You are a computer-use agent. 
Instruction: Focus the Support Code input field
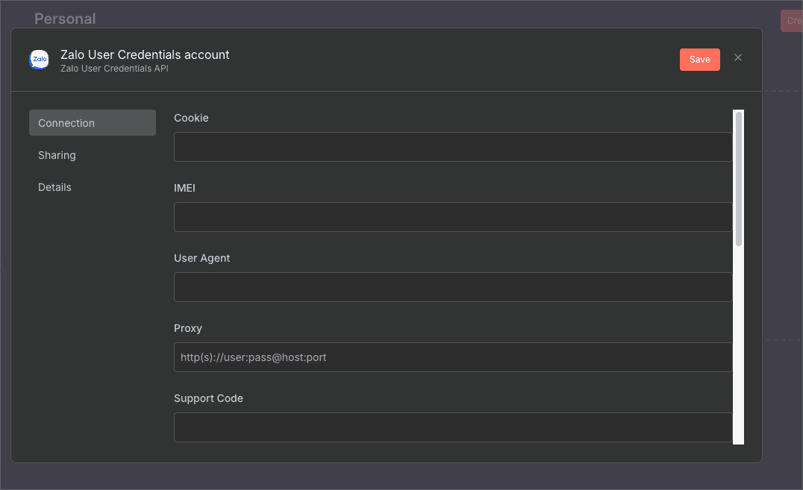(452, 427)
